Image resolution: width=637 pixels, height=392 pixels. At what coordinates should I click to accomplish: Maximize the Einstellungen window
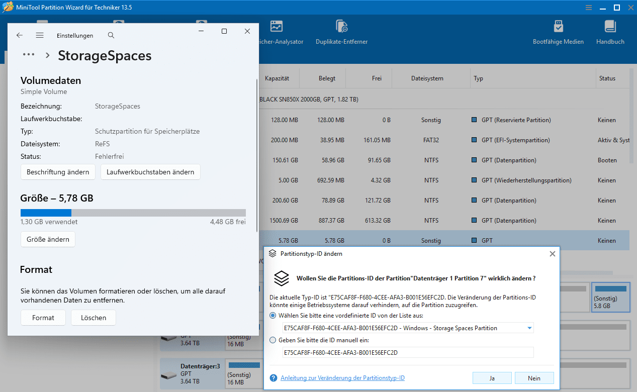coord(224,31)
